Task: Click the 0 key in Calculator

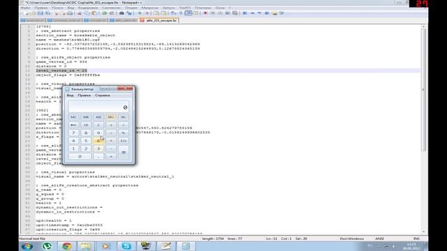Action: (x=80, y=156)
